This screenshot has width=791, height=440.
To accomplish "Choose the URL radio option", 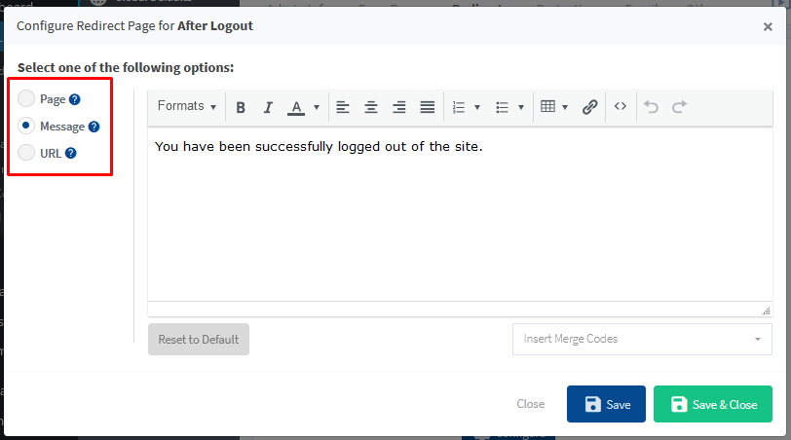I will tap(26, 153).
